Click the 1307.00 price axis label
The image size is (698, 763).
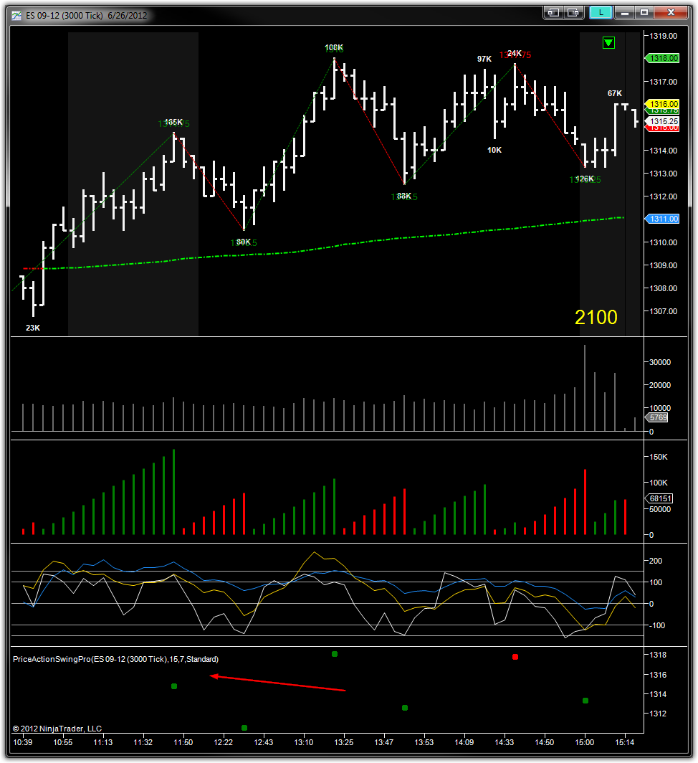pos(664,311)
